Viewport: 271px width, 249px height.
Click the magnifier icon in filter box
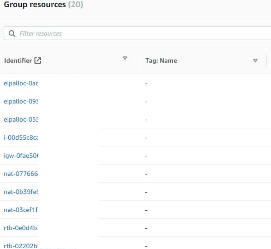[12, 33]
